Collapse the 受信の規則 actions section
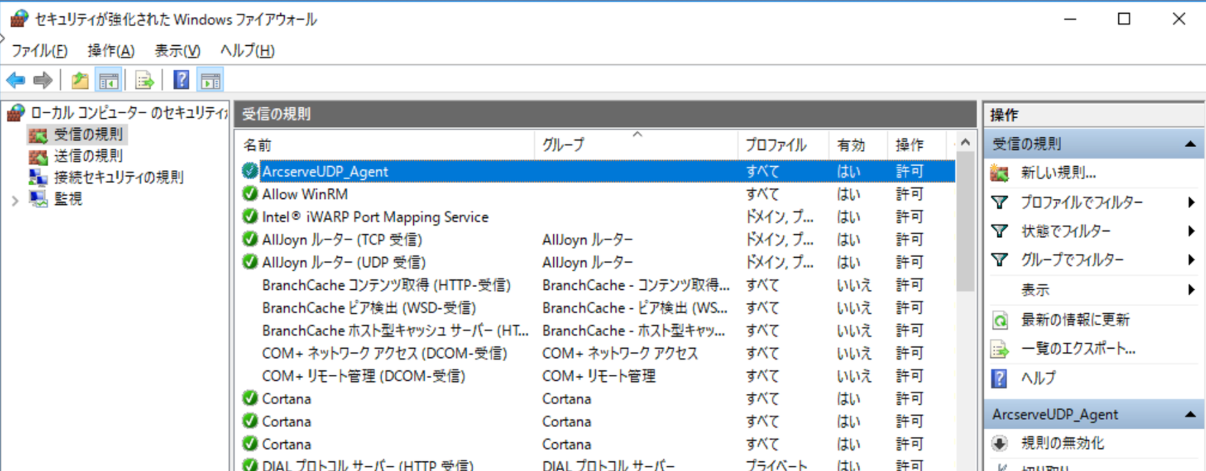The width and height of the screenshot is (1206, 471). [x=1190, y=144]
